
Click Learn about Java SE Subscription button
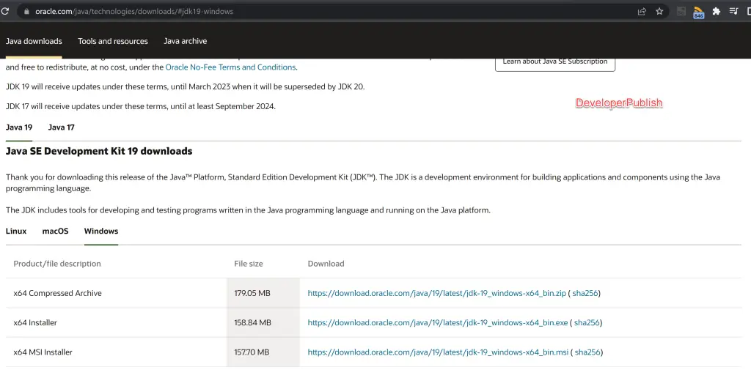tap(555, 63)
